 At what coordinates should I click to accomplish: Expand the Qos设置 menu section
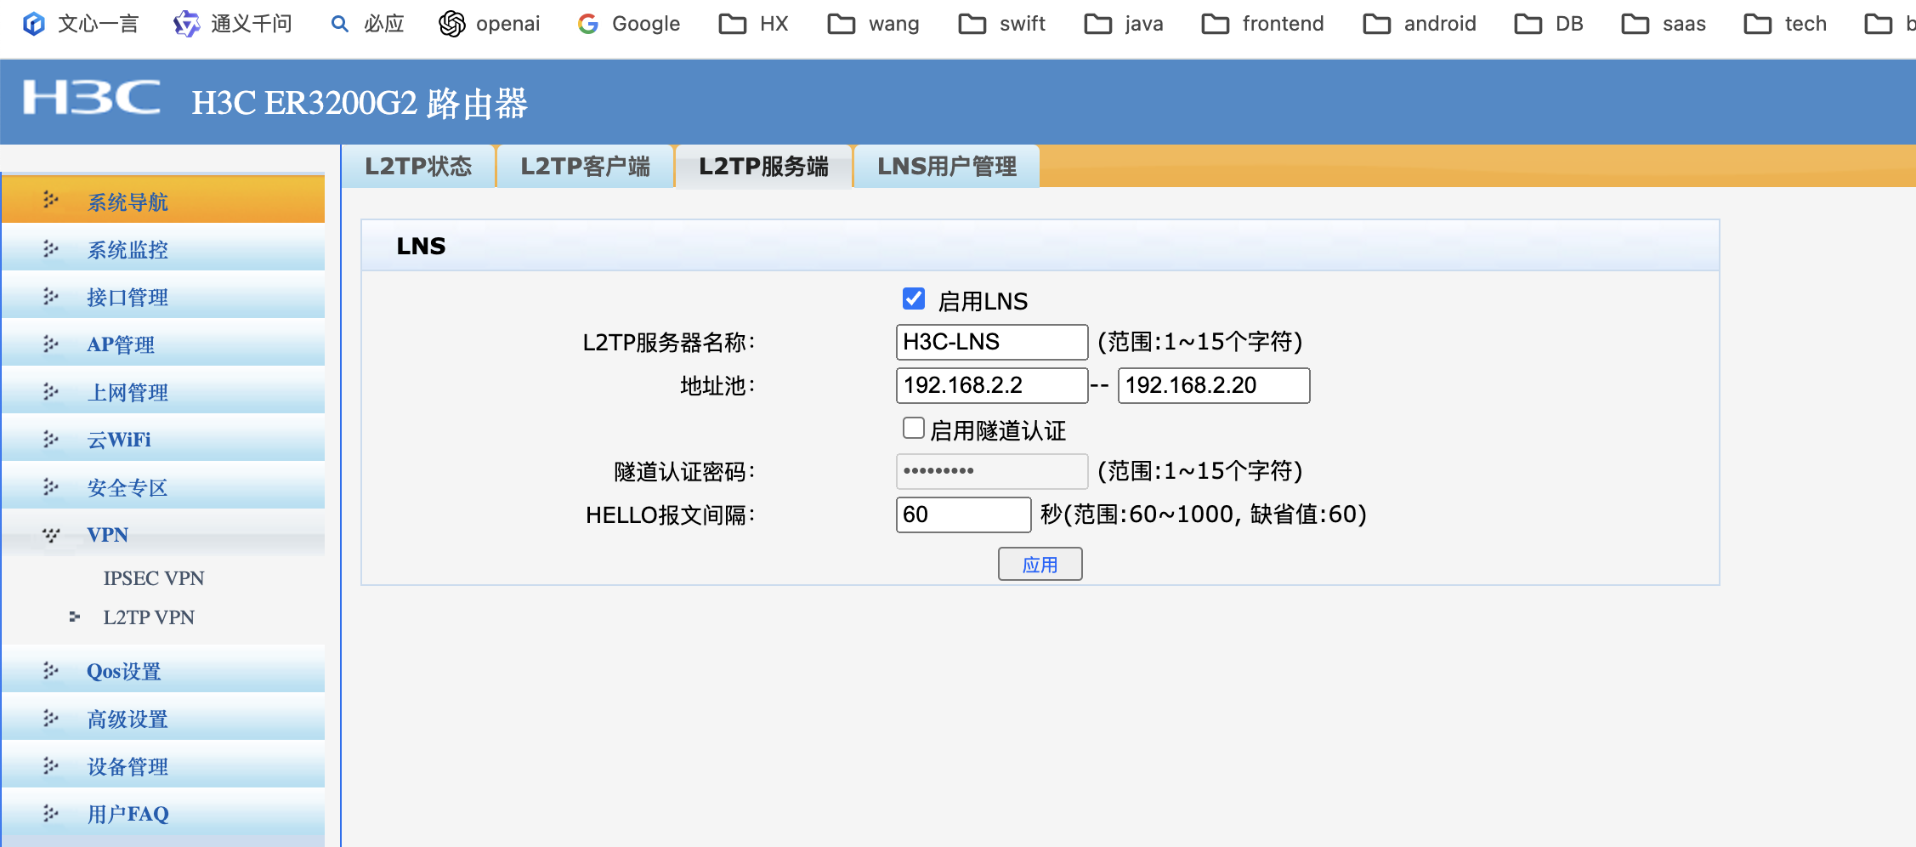(163, 670)
